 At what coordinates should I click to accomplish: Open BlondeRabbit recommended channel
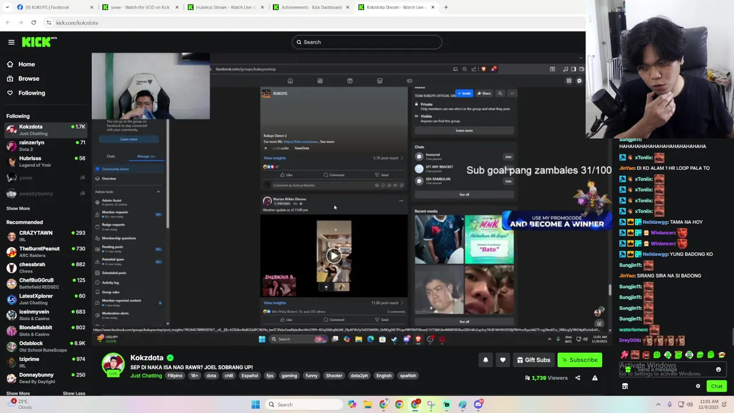[46, 330]
